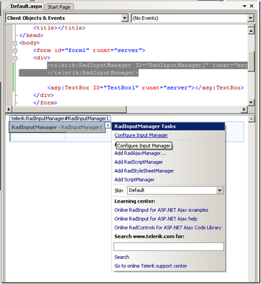The image size is (261, 284).
Task: Click the code editor scroll up arrow
Action: coord(251,31)
